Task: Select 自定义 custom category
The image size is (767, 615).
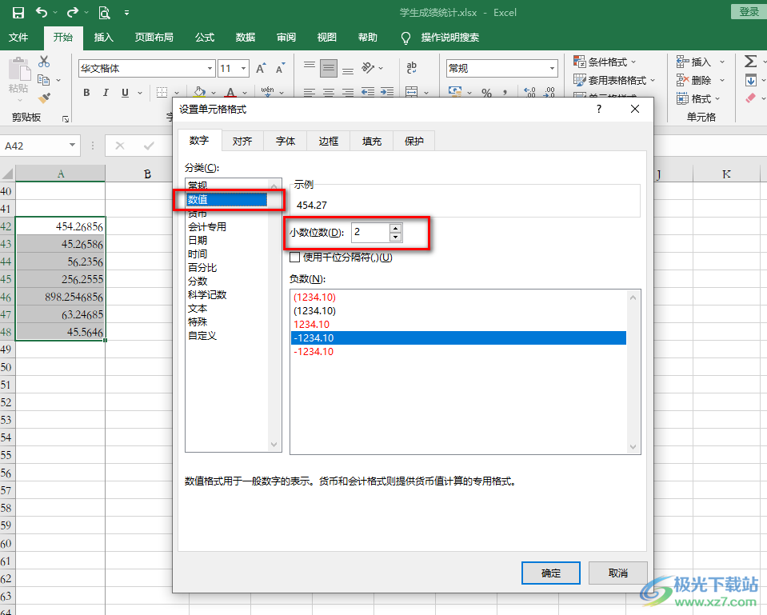Action: tap(202, 336)
